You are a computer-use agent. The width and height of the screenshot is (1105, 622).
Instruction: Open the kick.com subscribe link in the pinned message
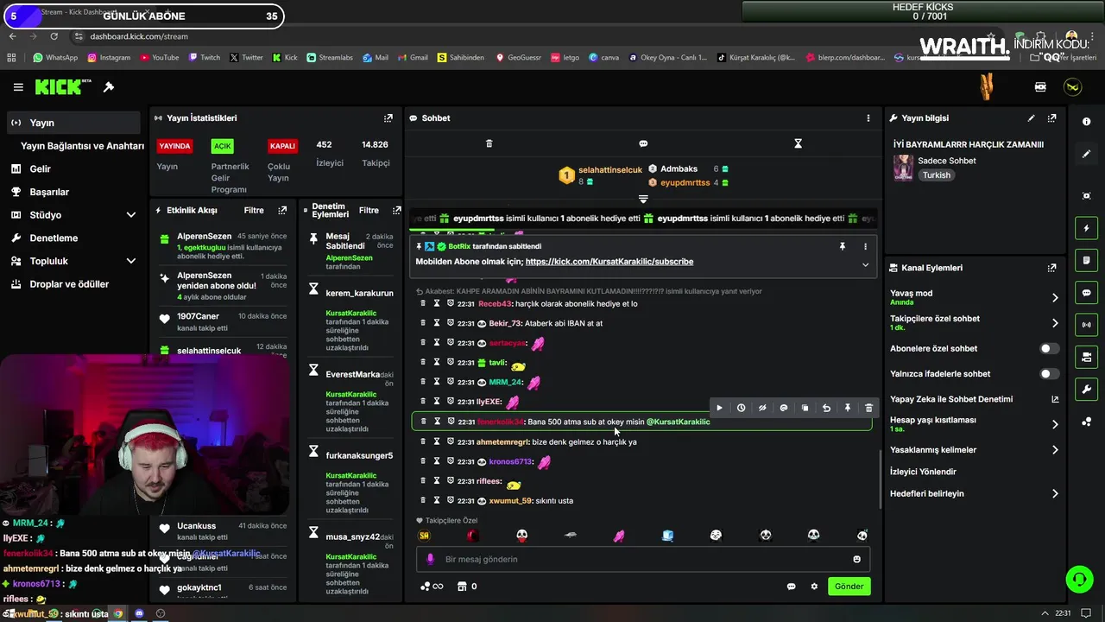point(609,262)
